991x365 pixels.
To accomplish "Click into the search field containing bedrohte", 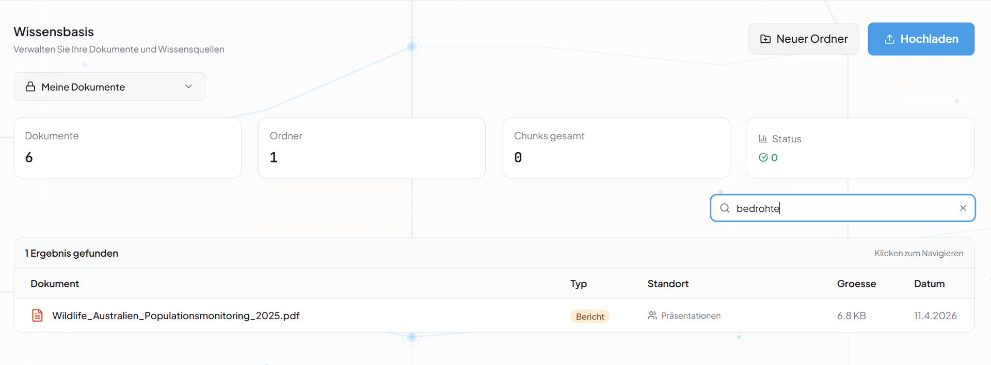I will (841, 208).
